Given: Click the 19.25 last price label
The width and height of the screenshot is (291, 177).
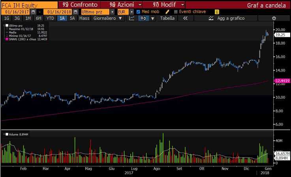Looking at the screenshot, I should (x=282, y=35).
